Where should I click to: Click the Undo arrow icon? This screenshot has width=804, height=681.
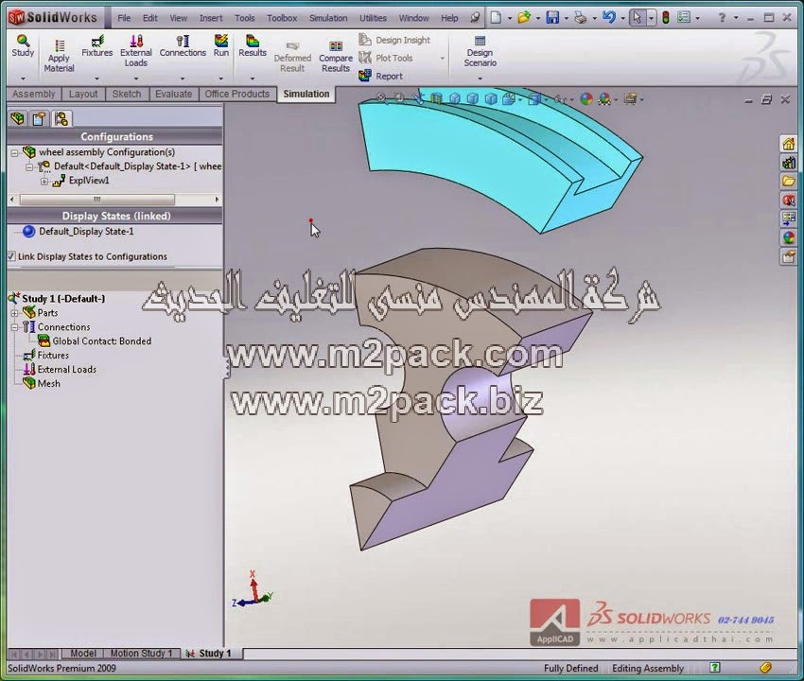tap(608, 18)
